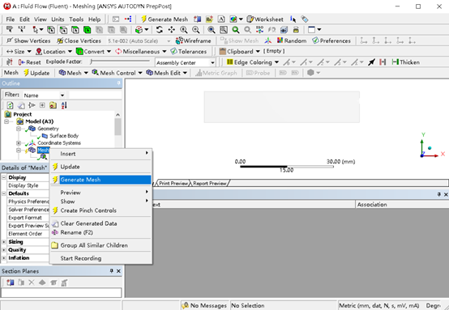Expand the Coordinate Systems node

point(19,143)
